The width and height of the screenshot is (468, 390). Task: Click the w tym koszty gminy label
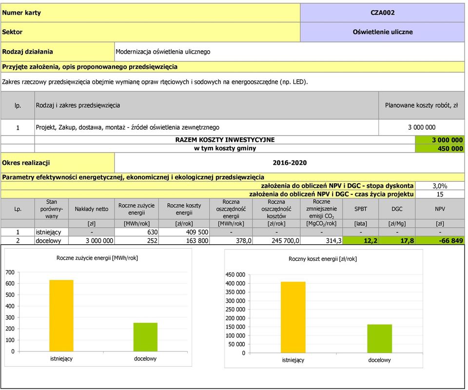[x=225, y=148]
